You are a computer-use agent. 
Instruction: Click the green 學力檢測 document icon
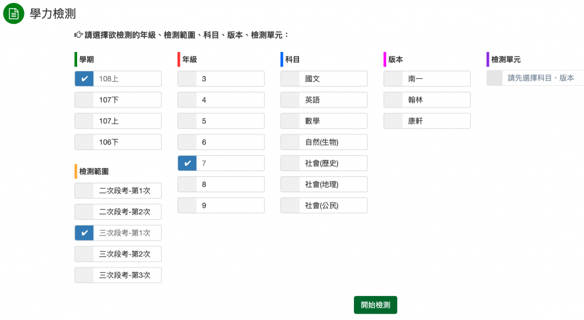pyautogui.click(x=13, y=13)
